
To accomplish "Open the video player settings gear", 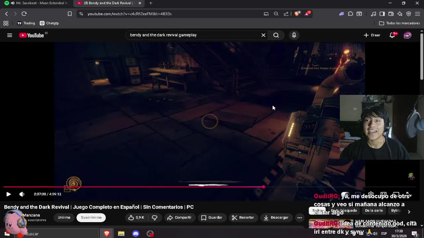I will pos(371,194).
